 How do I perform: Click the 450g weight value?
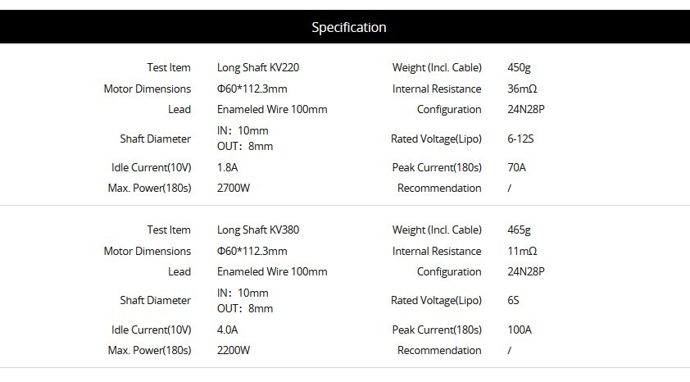(519, 68)
